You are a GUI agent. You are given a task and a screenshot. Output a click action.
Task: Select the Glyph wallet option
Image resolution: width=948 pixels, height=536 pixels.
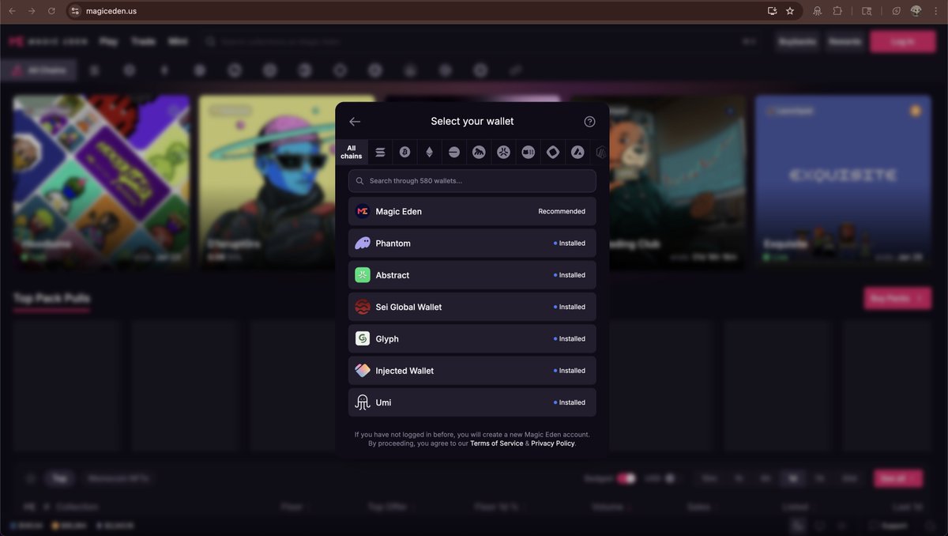472,338
